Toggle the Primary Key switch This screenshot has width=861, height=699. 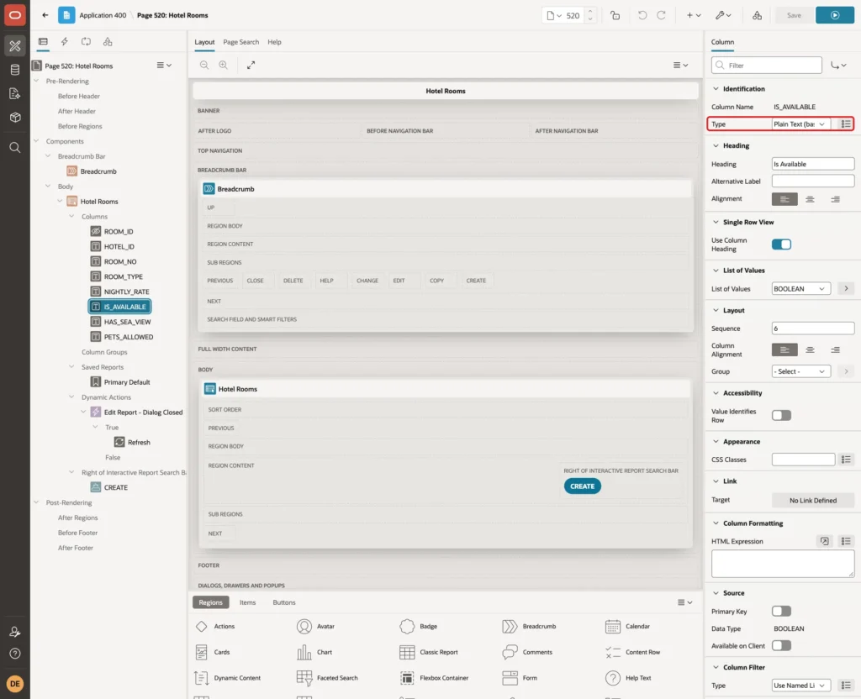pos(781,612)
